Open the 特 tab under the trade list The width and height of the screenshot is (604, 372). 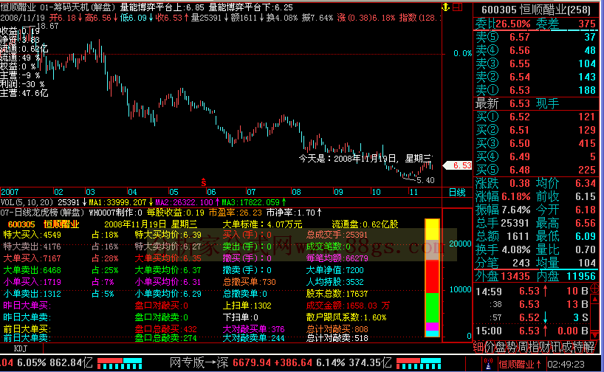[579, 348]
